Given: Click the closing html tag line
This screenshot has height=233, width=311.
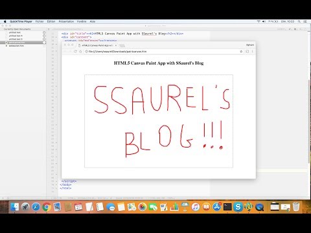Looking at the screenshot, I should pos(65,188).
